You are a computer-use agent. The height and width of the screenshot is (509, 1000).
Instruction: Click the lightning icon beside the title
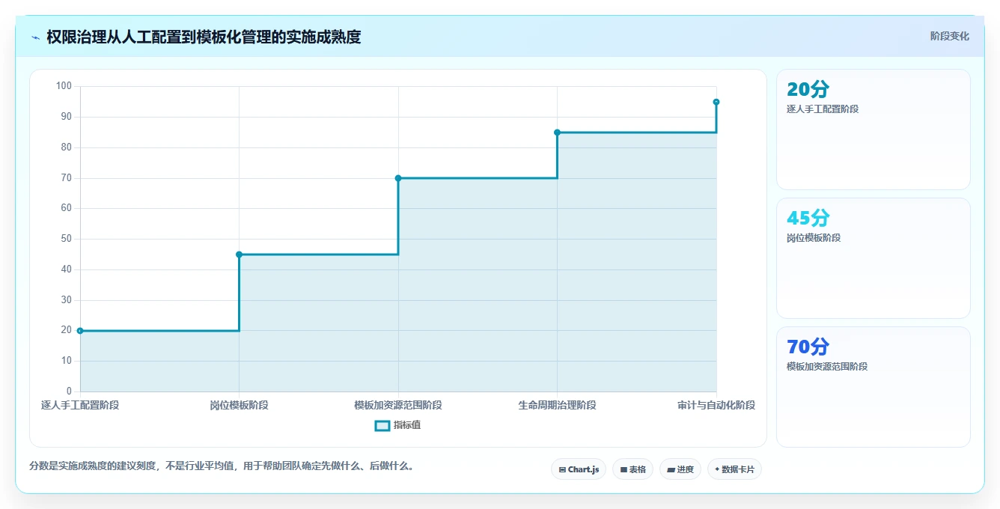pos(36,37)
